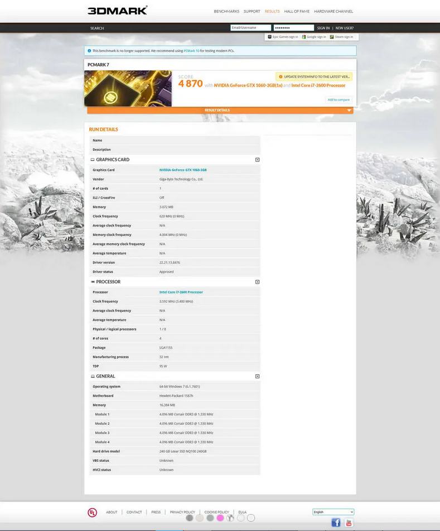Open the YouTube channel icon

pos(349,523)
